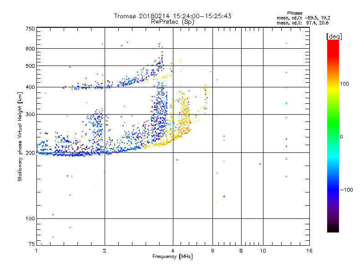Click the x-axis '6' tick label
The width and height of the screenshot is (364, 273).
212,251
